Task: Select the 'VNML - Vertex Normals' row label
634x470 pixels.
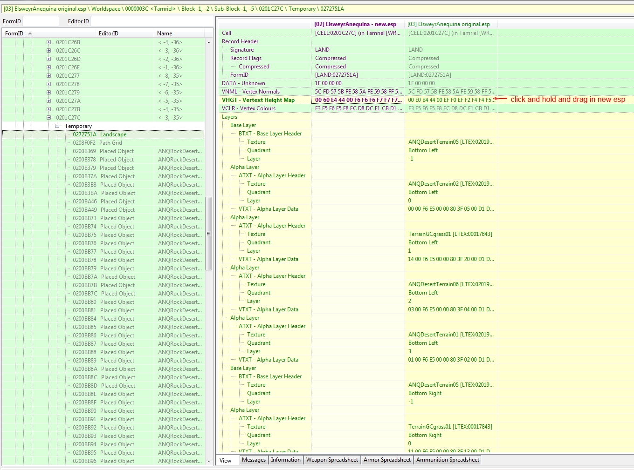Action: (251, 92)
